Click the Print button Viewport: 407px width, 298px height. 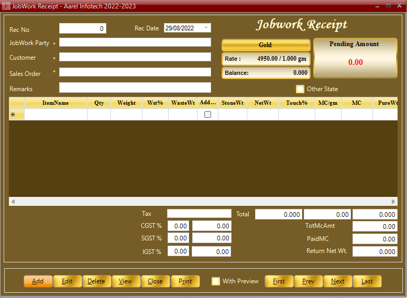[x=185, y=281]
